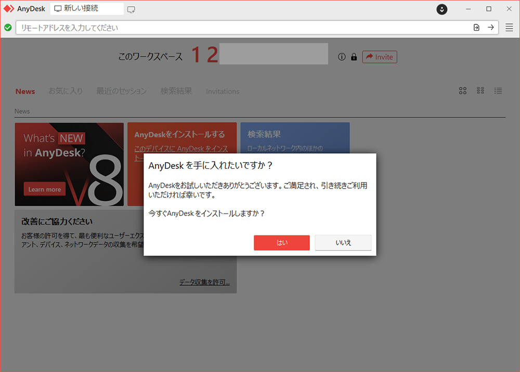Select the large tiles view icon

coord(463,91)
